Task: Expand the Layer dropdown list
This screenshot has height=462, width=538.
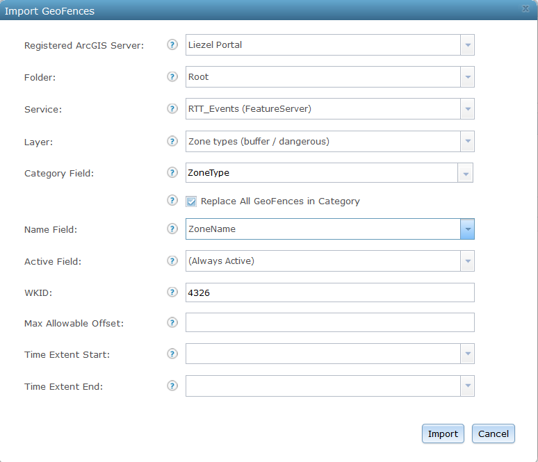Action: pos(467,141)
